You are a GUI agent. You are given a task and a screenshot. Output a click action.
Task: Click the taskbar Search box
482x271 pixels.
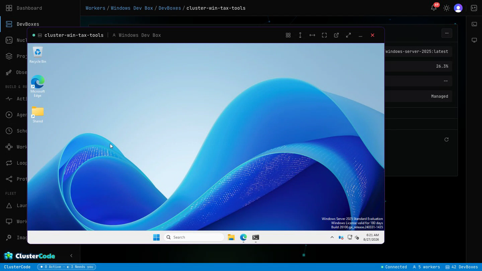[194, 237]
